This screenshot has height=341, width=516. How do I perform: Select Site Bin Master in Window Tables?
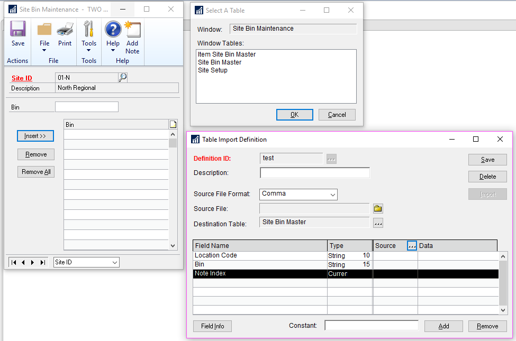pos(220,62)
